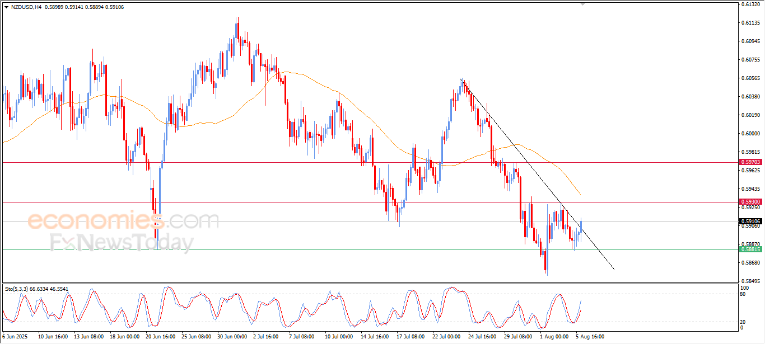The height and width of the screenshot is (344, 765).
Task: Select the black descending trendline
Action: click(538, 175)
